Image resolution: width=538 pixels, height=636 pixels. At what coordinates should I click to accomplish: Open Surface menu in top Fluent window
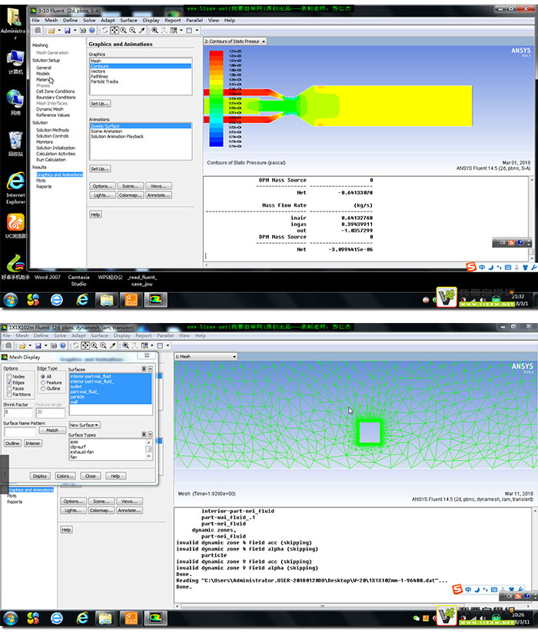tap(128, 20)
